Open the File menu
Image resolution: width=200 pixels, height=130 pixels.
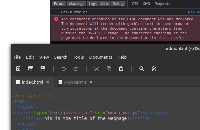click(17, 57)
